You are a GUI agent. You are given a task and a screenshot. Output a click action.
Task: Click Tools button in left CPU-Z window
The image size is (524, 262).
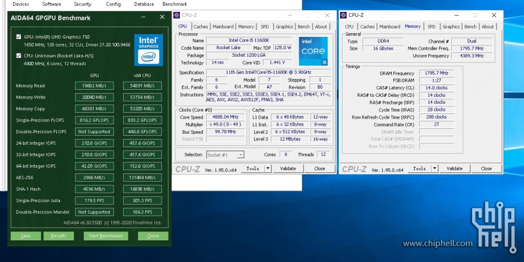point(253,168)
